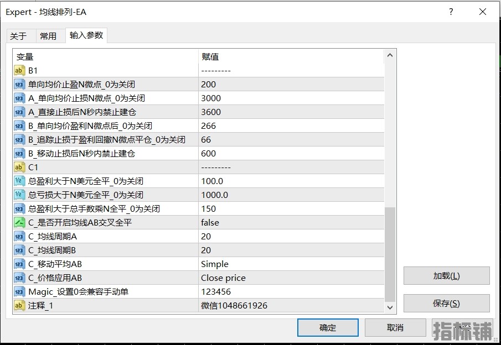The image size is (501, 345).
Task: Click the integer icon beside C_均线周期A
Action: click(19, 236)
